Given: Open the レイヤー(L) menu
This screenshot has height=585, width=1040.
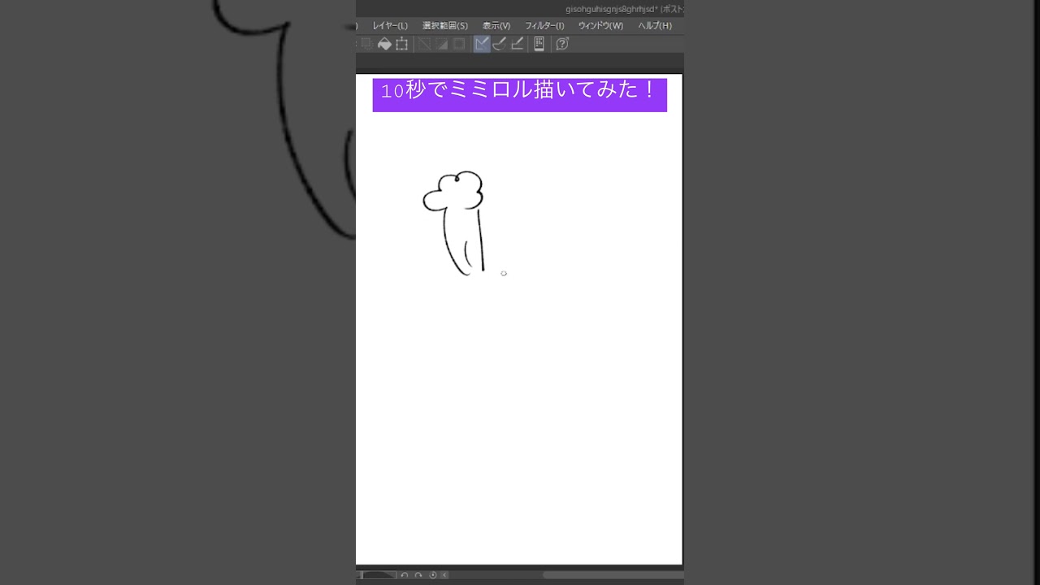Looking at the screenshot, I should (390, 26).
